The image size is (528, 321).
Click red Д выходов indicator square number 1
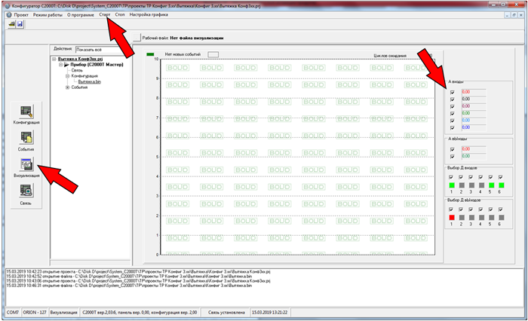tap(453, 216)
